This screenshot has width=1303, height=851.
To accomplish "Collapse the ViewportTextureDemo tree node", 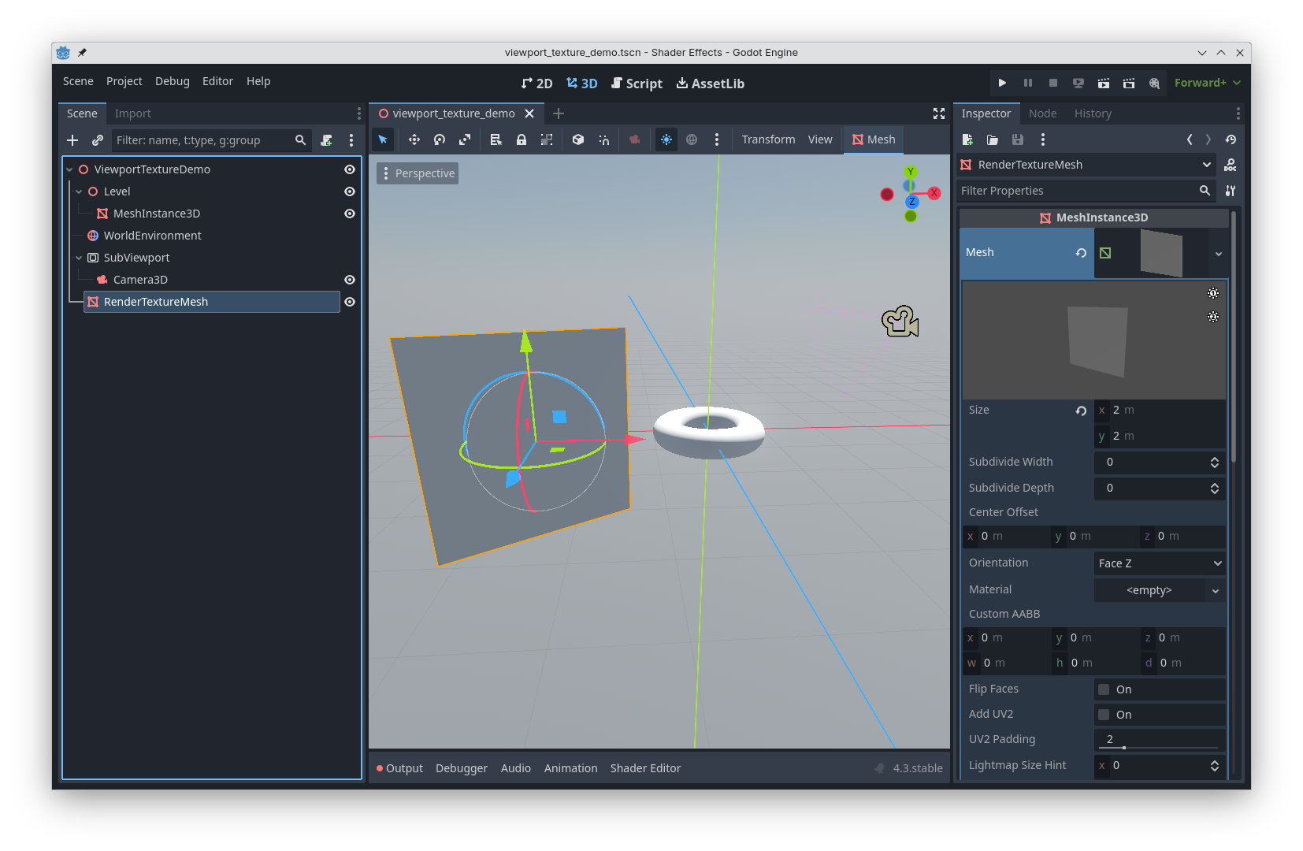I will 69,169.
